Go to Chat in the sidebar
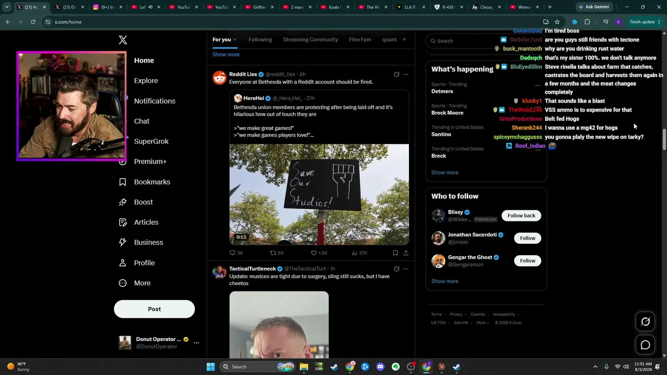This screenshot has height=375, width=667. coord(142,121)
